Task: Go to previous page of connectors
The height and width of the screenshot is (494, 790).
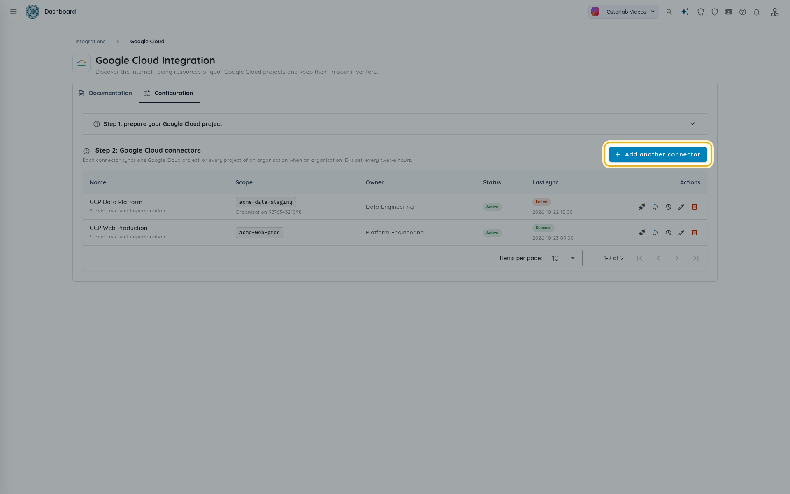Action: point(658,258)
